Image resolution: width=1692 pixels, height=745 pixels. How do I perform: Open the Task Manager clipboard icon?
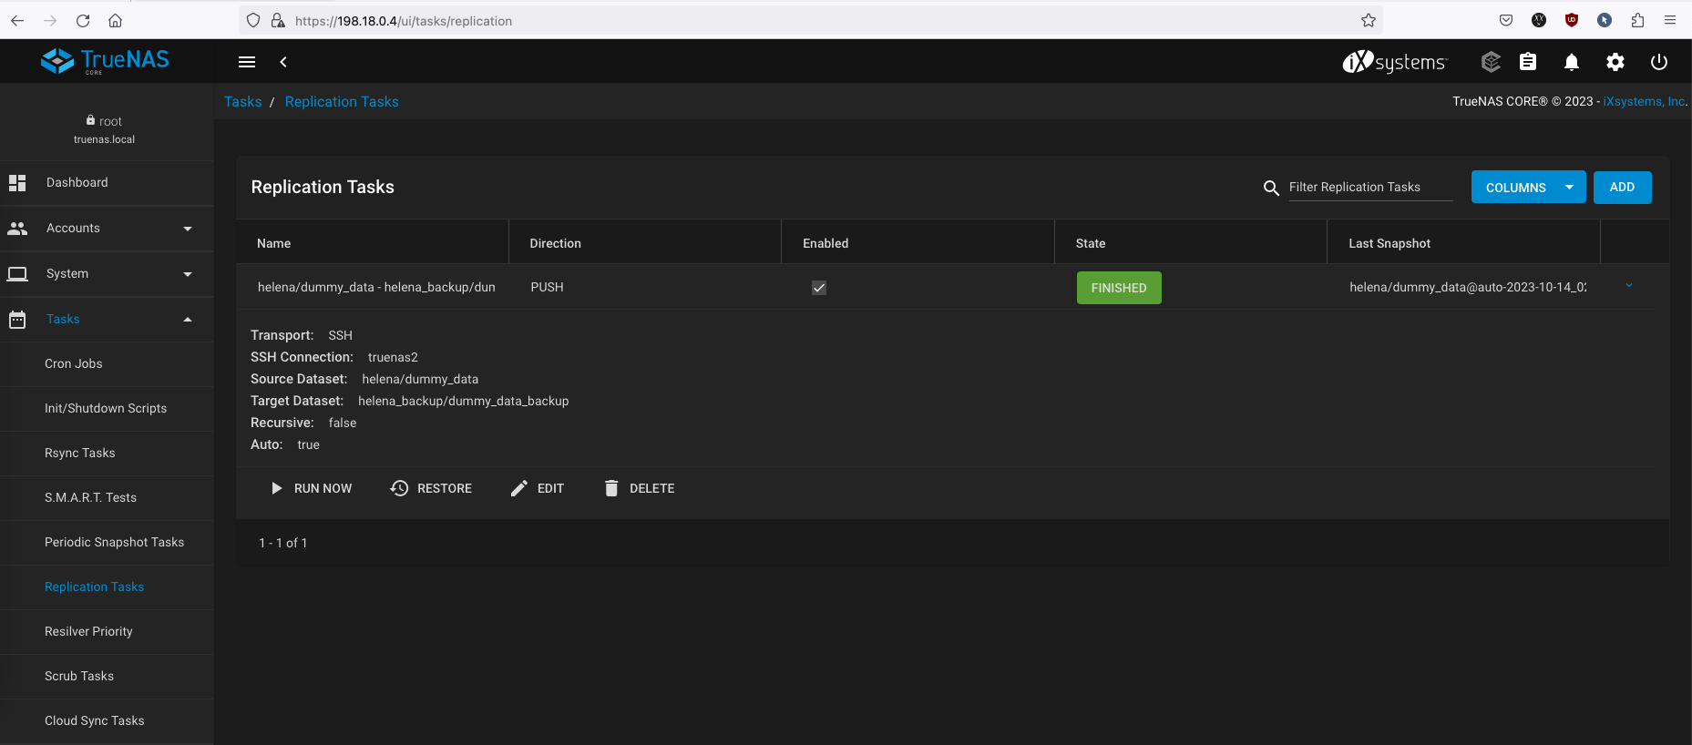point(1528,62)
